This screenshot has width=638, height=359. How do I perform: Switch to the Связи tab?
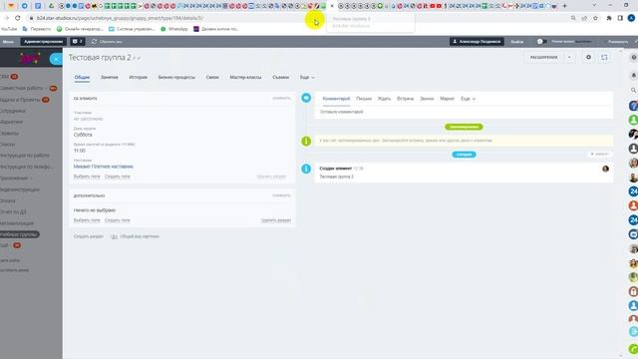[212, 78]
